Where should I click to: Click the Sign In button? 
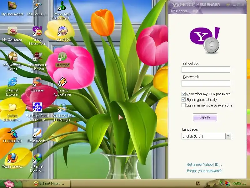205,117
